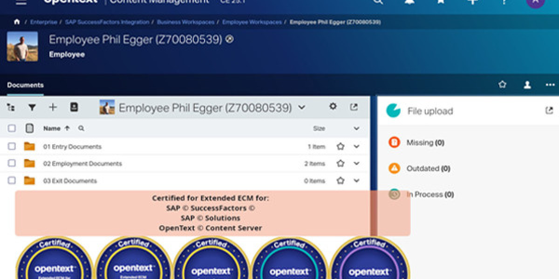Open the Name column search icon
Screen dimensions: 559x279
coord(81,128)
